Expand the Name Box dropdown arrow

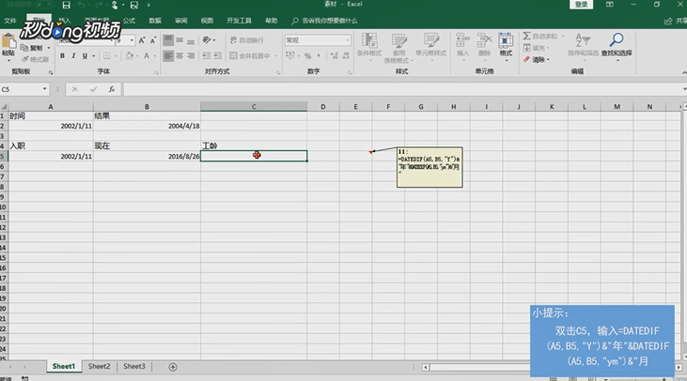[45, 89]
